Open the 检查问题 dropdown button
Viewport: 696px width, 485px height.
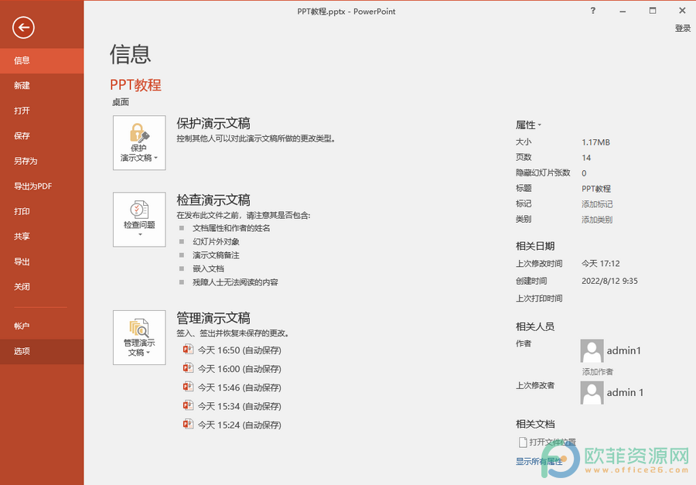(139, 220)
